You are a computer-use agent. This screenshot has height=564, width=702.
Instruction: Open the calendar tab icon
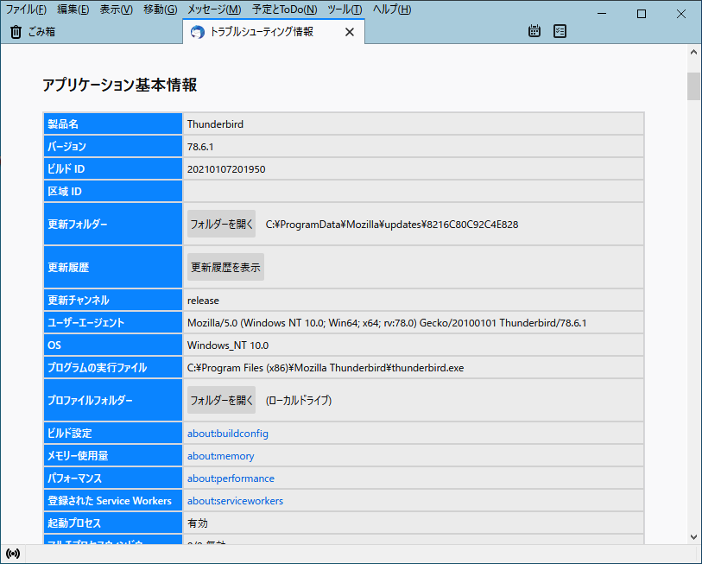[x=534, y=31]
